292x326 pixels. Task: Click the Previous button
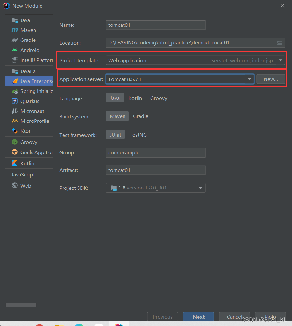point(163,317)
